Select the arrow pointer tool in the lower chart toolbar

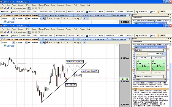(x=44, y=42)
